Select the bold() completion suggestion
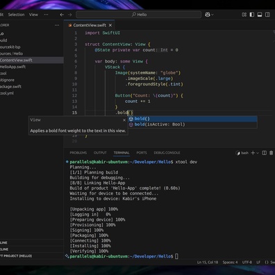Screen dimensions: 275x275 coord(192,119)
